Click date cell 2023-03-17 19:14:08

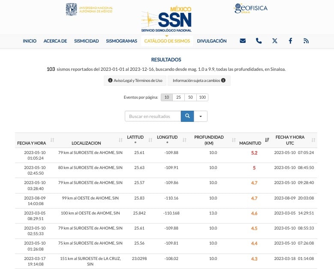pos(35,261)
